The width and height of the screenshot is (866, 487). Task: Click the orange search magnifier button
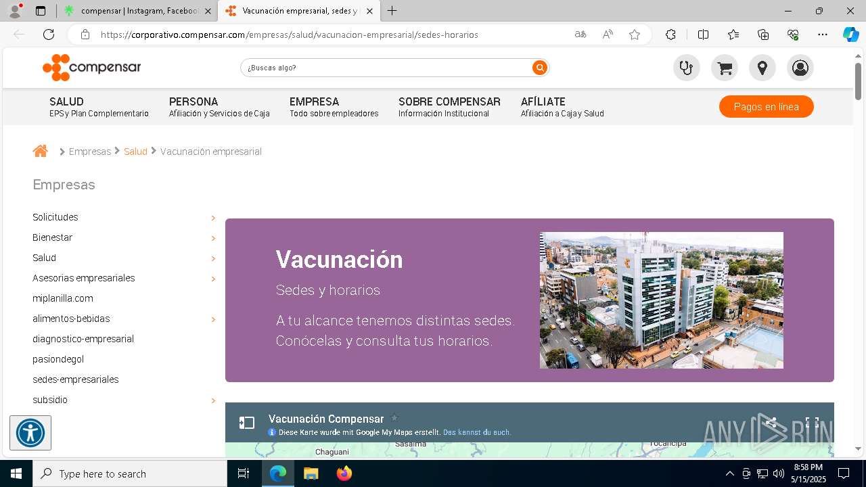tap(539, 68)
